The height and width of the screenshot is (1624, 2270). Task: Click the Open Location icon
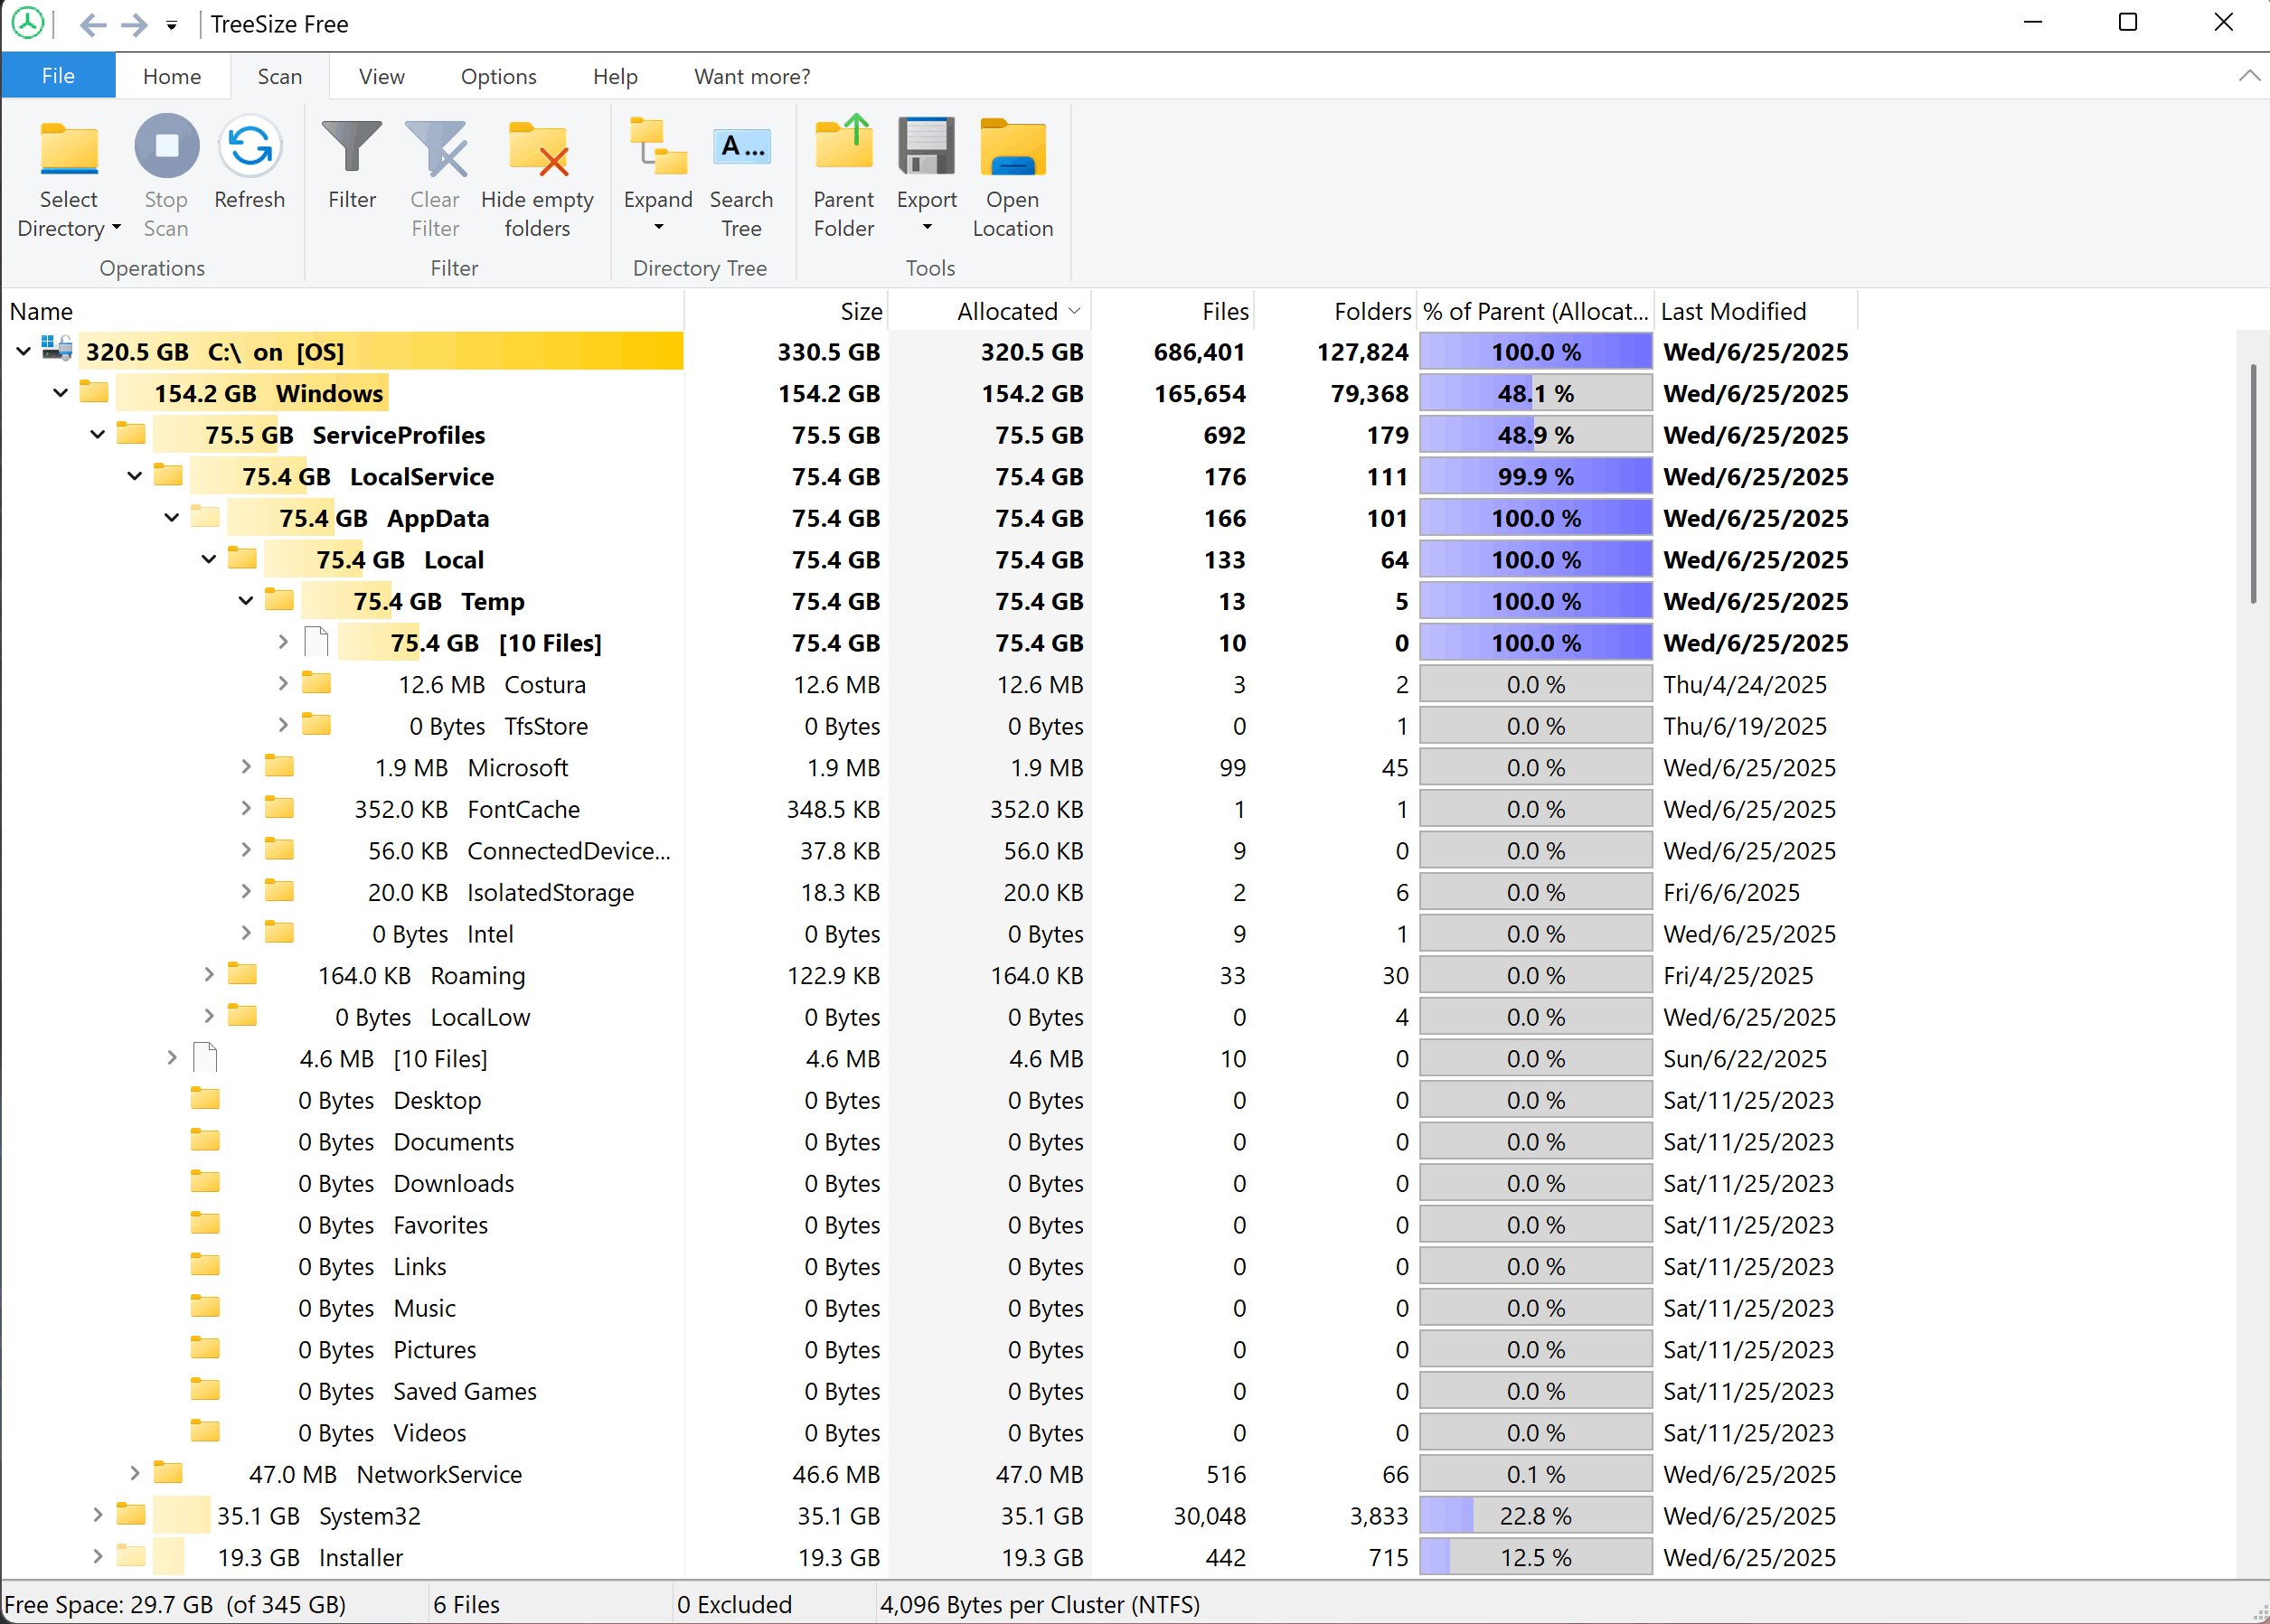[x=1013, y=149]
